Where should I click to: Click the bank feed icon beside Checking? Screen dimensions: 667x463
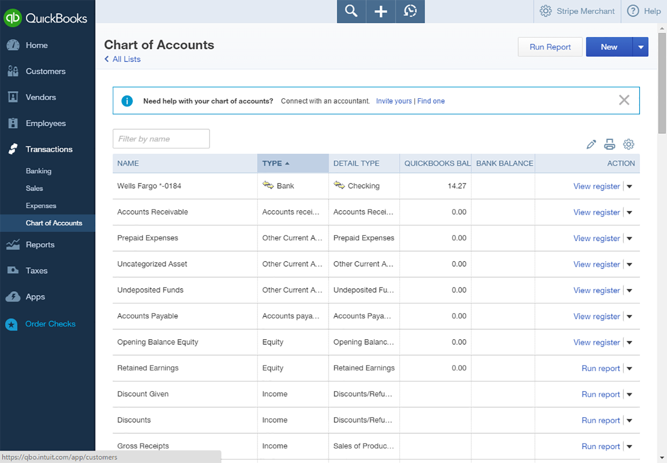click(x=340, y=185)
